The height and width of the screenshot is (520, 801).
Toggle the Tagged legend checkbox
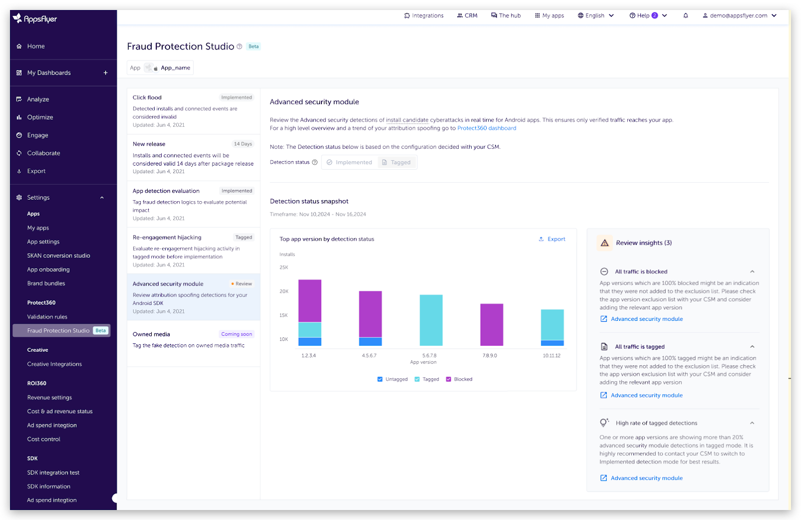pyautogui.click(x=417, y=379)
